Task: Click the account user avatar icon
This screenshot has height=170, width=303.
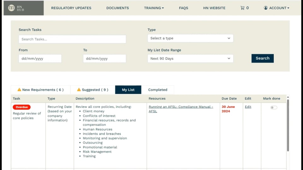Action: click(x=266, y=8)
